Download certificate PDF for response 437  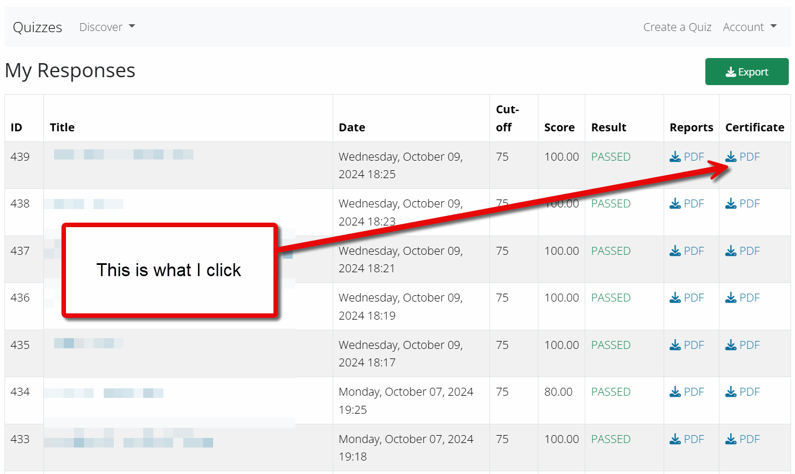pos(743,251)
